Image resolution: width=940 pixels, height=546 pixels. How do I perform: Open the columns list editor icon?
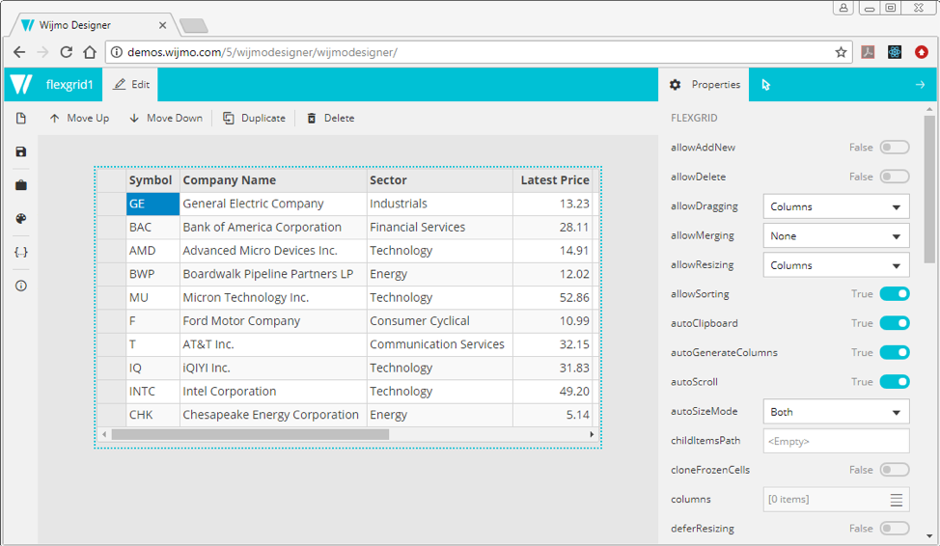[x=897, y=500]
